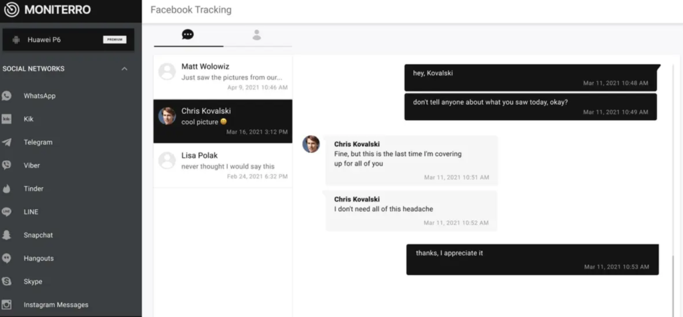Go to Hangouts tracking label
The image size is (683, 317).
click(39, 258)
